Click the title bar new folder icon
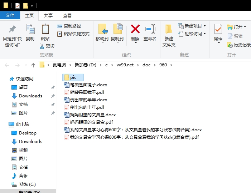The width and height of the screenshot is (251, 193). 25,6
